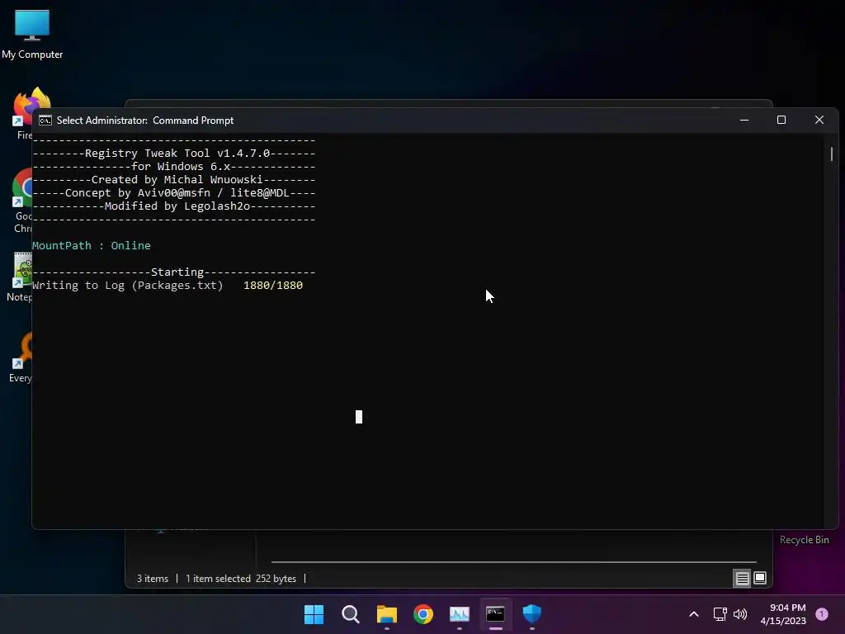Click '3 items' in Explorer status bar
This screenshot has height=634, width=845.
(x=153, y=579)
